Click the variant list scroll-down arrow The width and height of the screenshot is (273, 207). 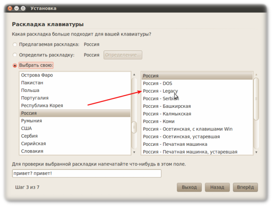(x=256, y=152)
